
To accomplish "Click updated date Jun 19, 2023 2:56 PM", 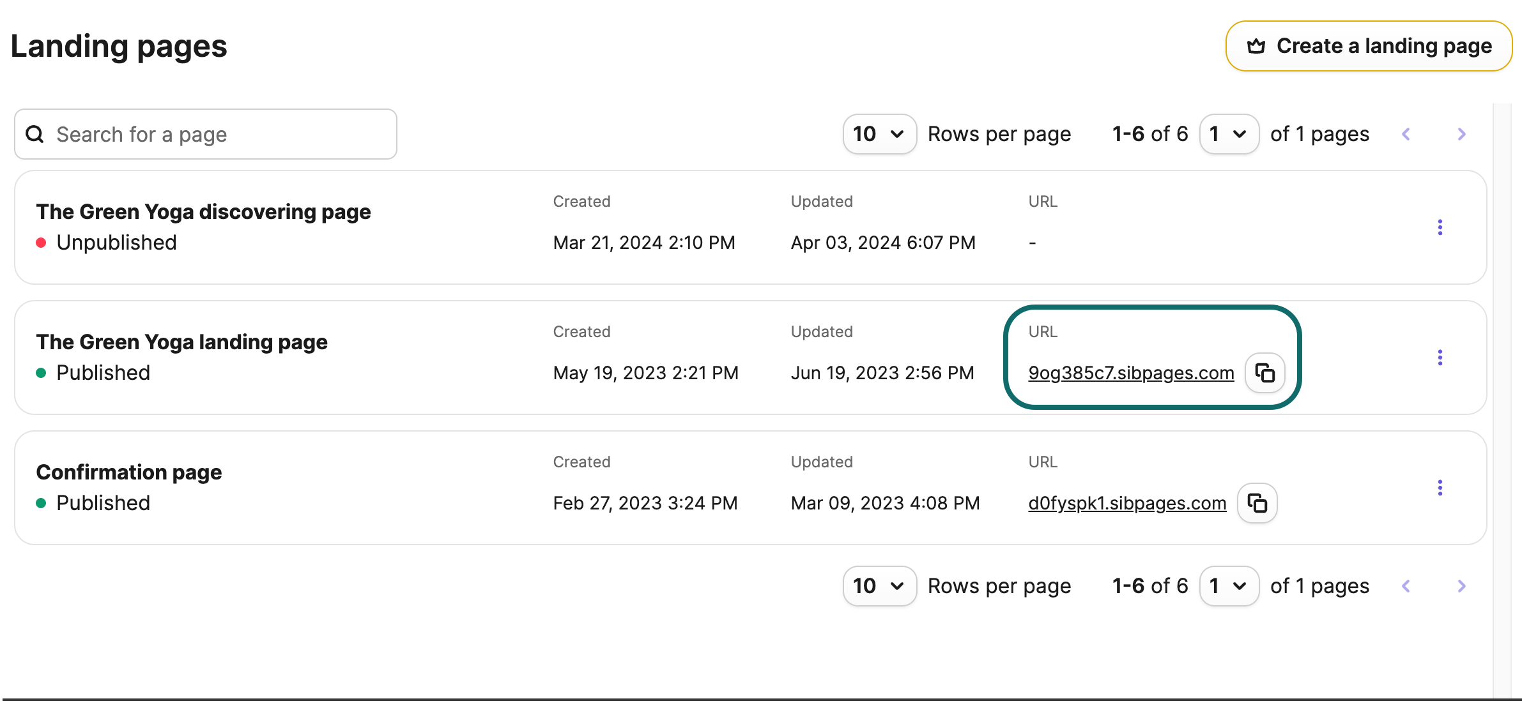I will point(882,373).
